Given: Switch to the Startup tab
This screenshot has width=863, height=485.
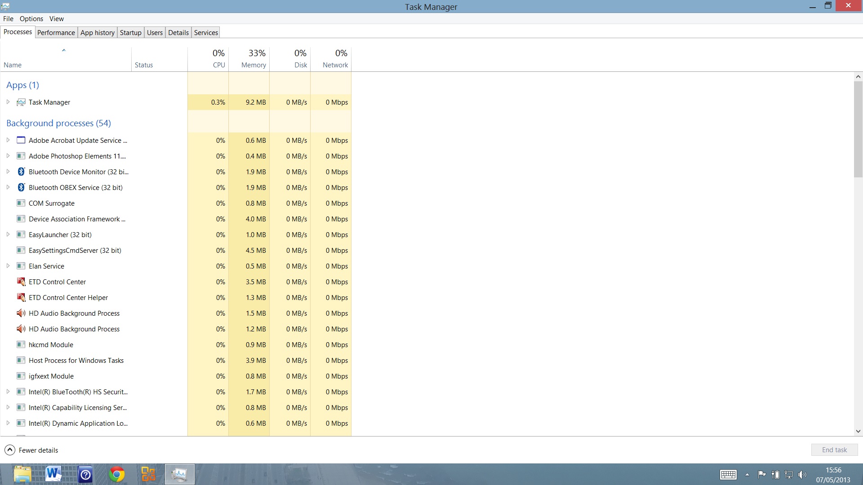Looking at the screenshot, I should [131, 32].
